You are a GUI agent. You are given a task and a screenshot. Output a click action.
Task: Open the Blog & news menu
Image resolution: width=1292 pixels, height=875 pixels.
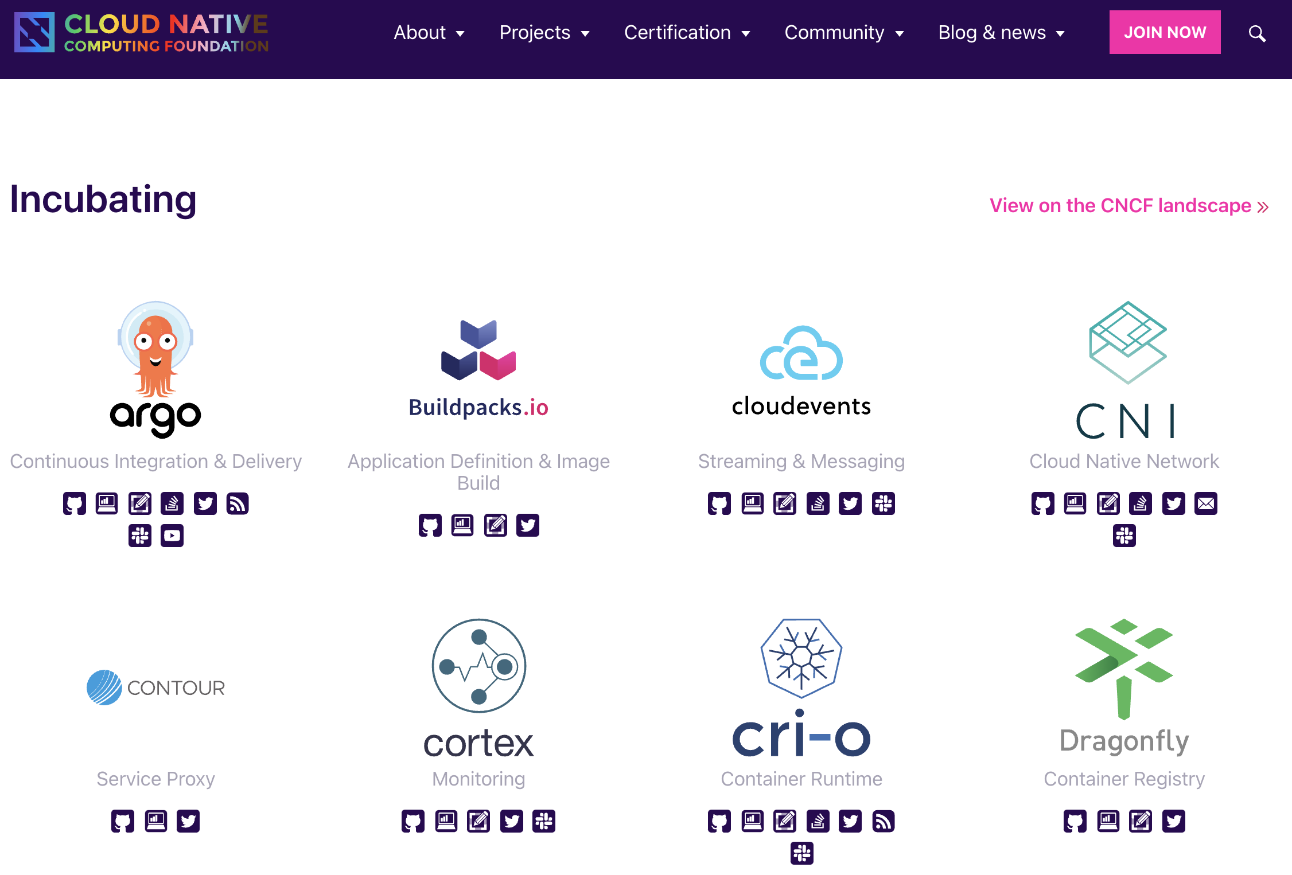[x=1001, y=33]
